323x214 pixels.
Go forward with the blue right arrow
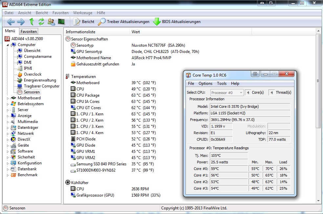tap(21, 22)
